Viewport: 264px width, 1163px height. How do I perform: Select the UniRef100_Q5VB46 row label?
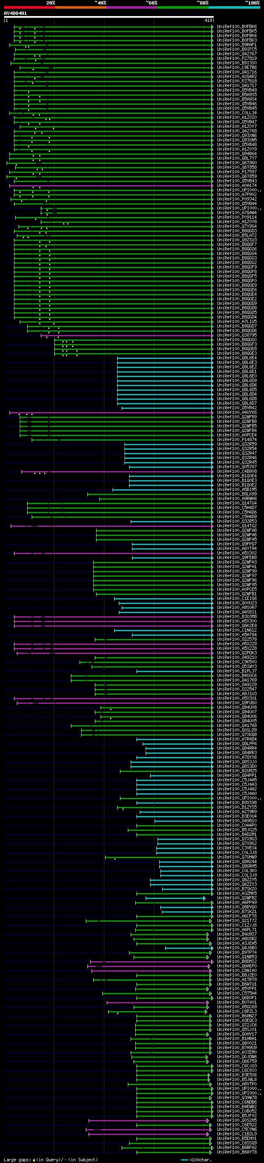coord(236,104)
